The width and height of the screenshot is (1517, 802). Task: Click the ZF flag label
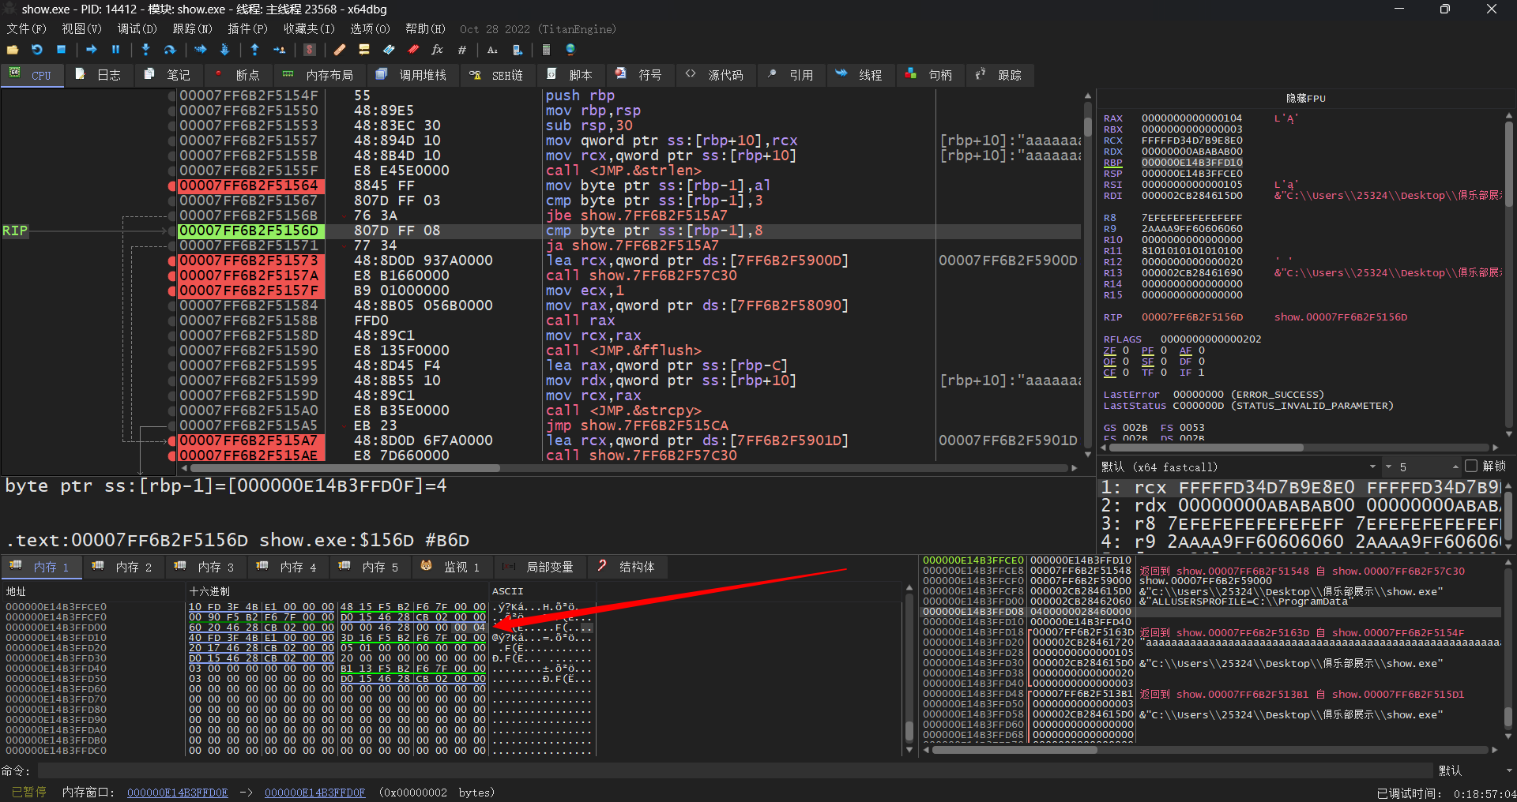pyautogui.click(x=1109, y=350)
